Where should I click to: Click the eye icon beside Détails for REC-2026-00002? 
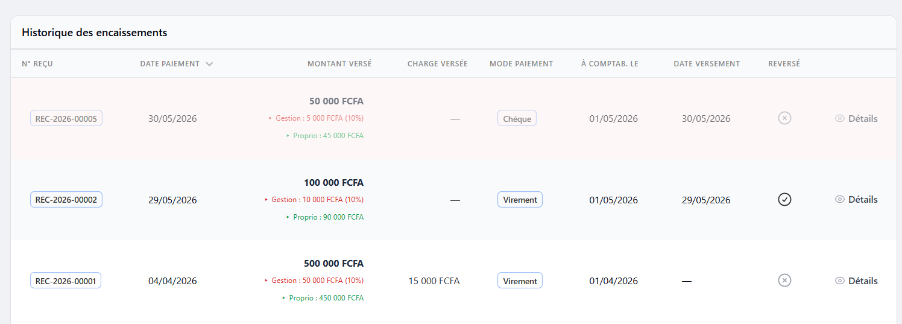pos(839,199)
